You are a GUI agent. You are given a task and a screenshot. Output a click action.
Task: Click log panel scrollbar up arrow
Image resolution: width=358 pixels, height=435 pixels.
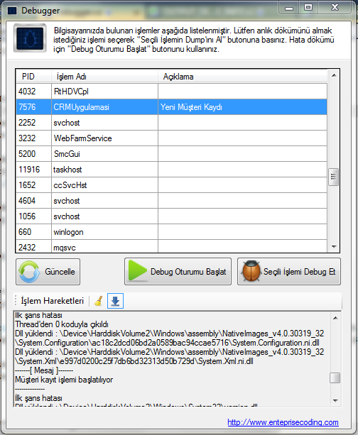[x=335, y=318]
